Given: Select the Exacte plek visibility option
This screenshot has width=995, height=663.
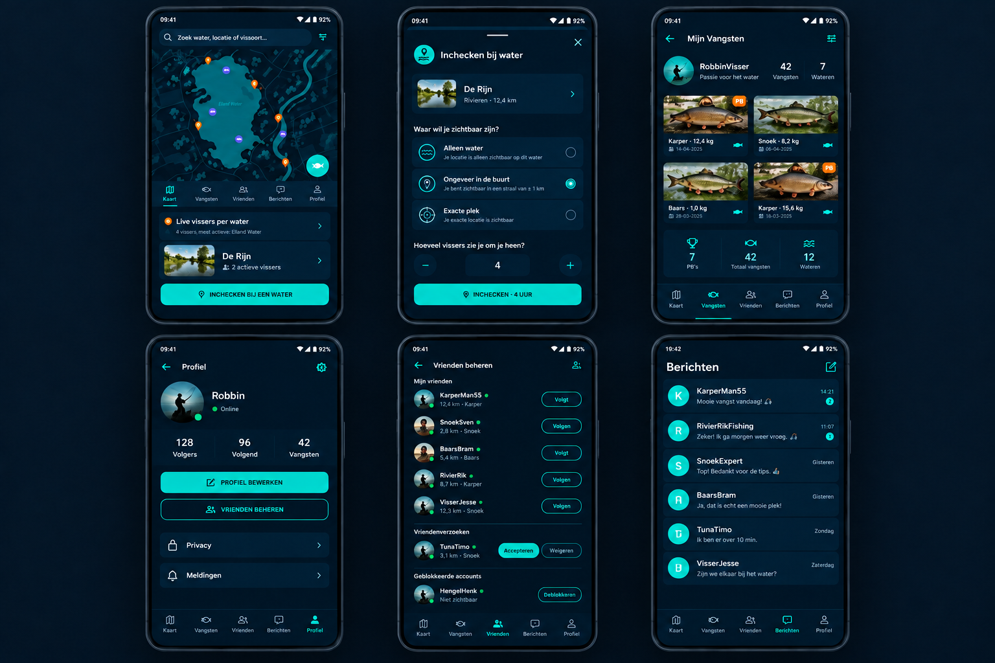Looking at the screenshot, I should point(497,215).
